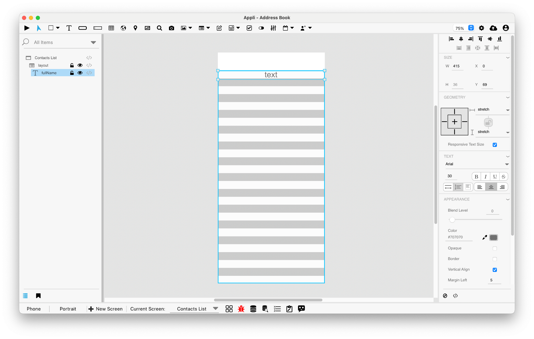Image resolution: width=534 pixels, height=339 pixels.
Task: Click the color swatch #707070
Action: tap(493, 237)
